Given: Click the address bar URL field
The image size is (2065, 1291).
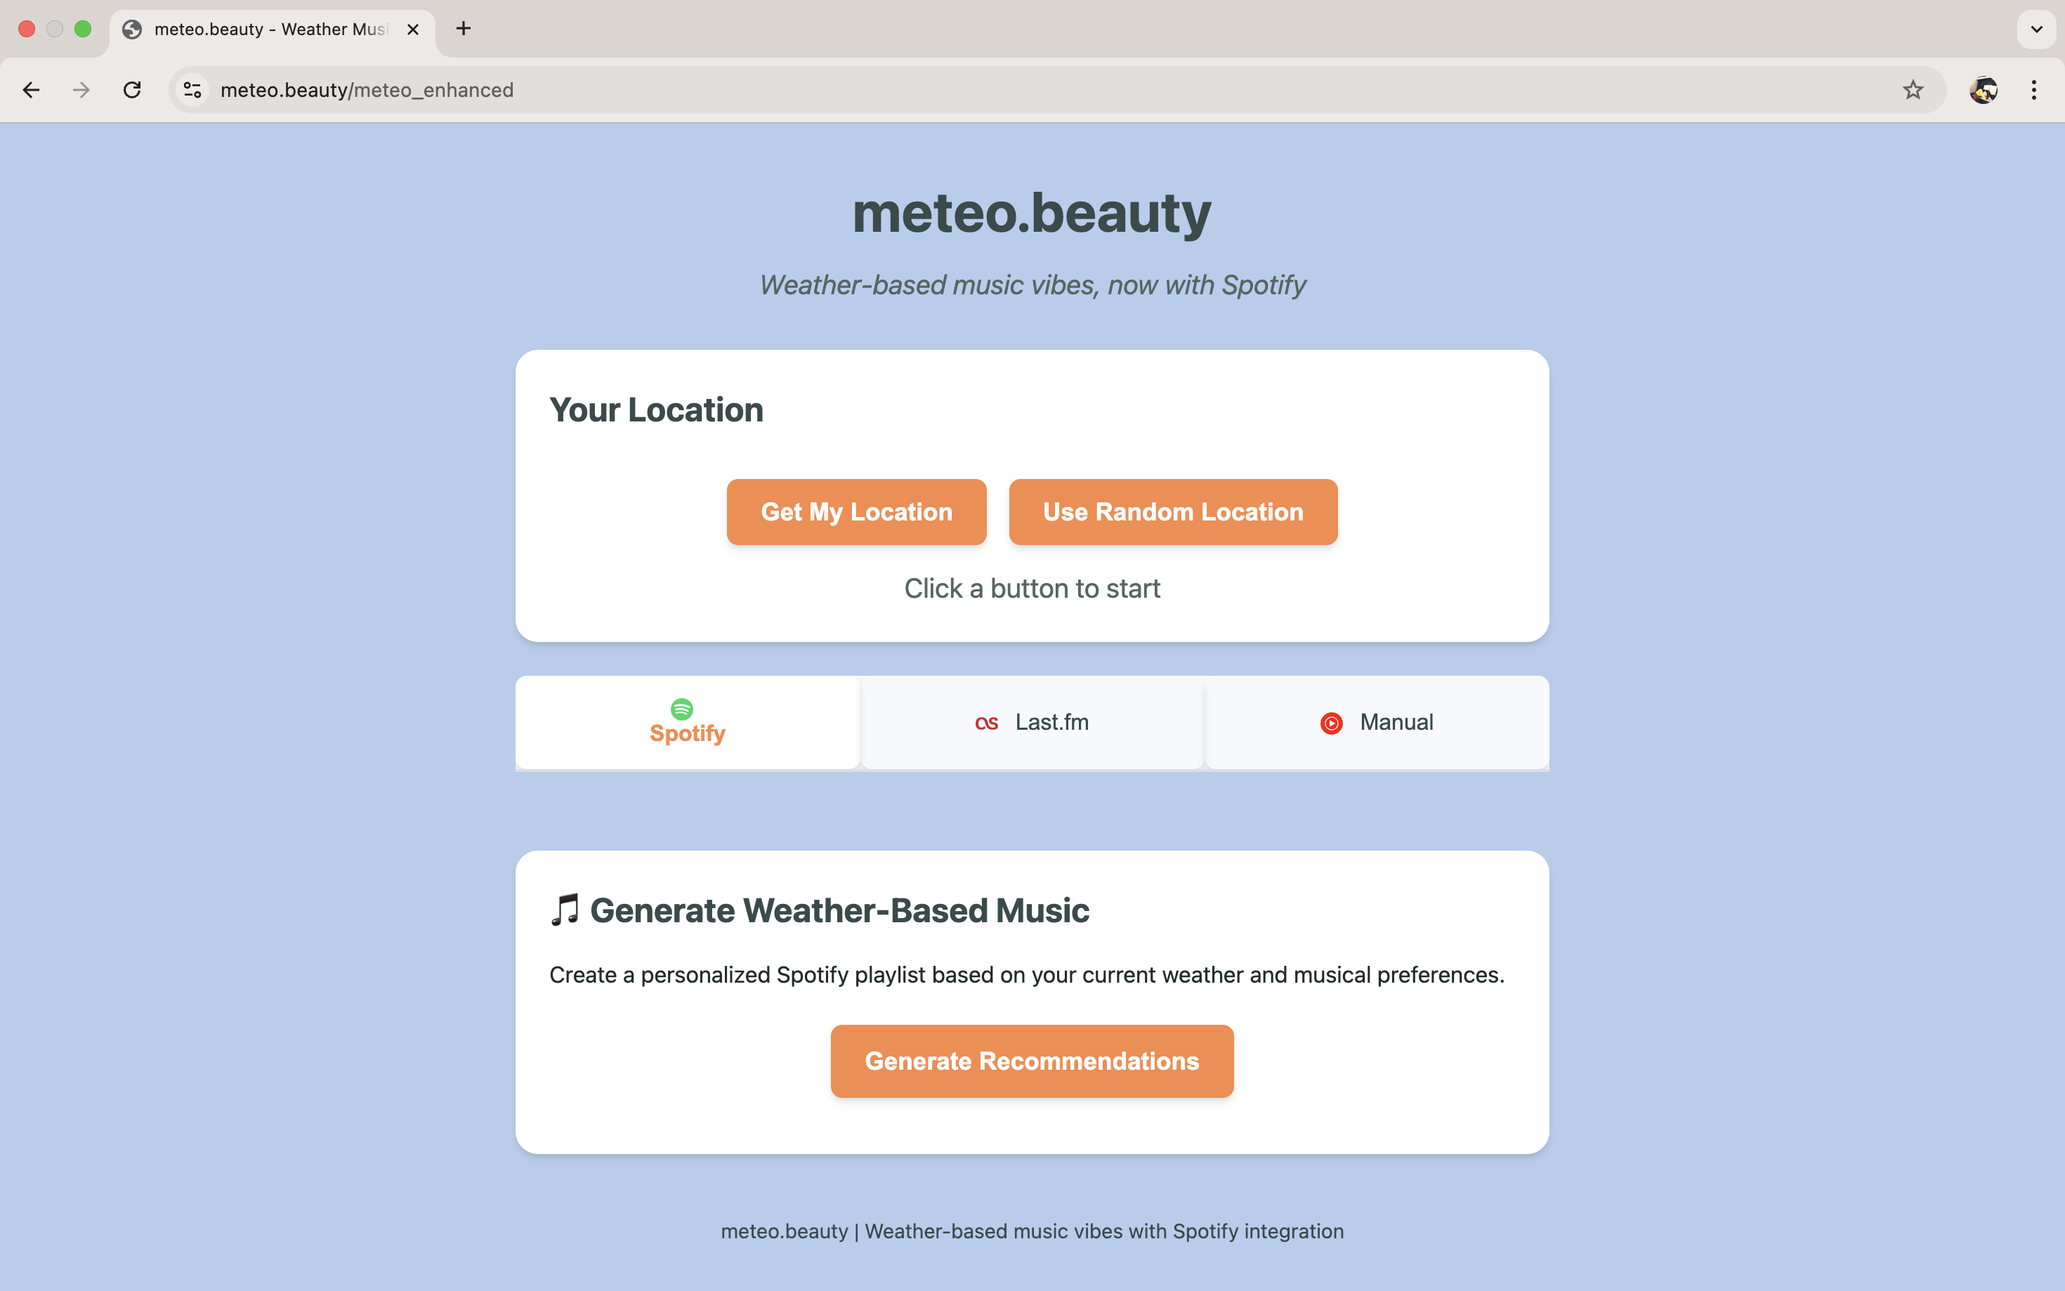Looking at the screenshot, I should pos(1057,90).
